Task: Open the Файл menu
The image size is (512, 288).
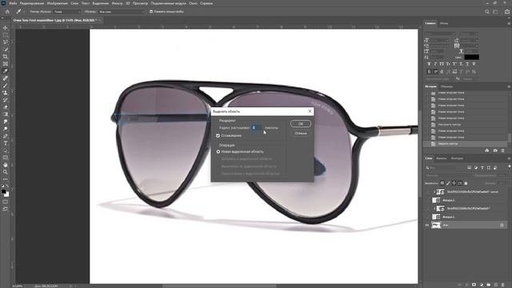Action: coord(13,3)
